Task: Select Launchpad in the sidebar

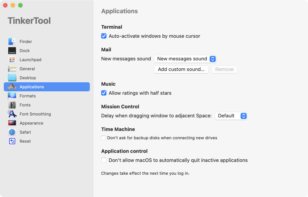Action: 31,60
